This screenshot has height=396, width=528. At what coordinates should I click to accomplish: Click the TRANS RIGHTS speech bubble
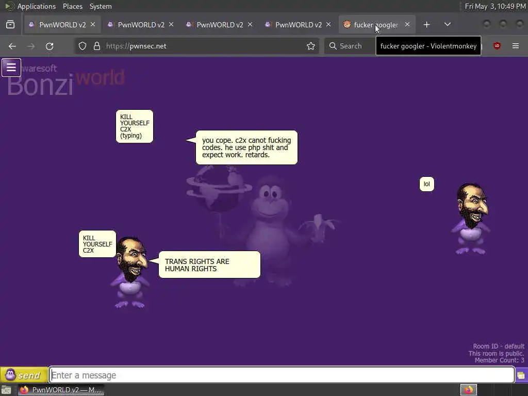point(209,265)
